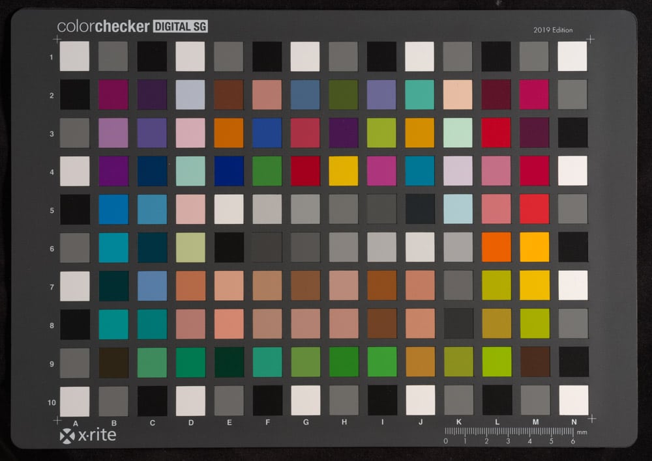Select the yellow patch at H4
This screenshot has height=461, width=652.
[344, 171]
